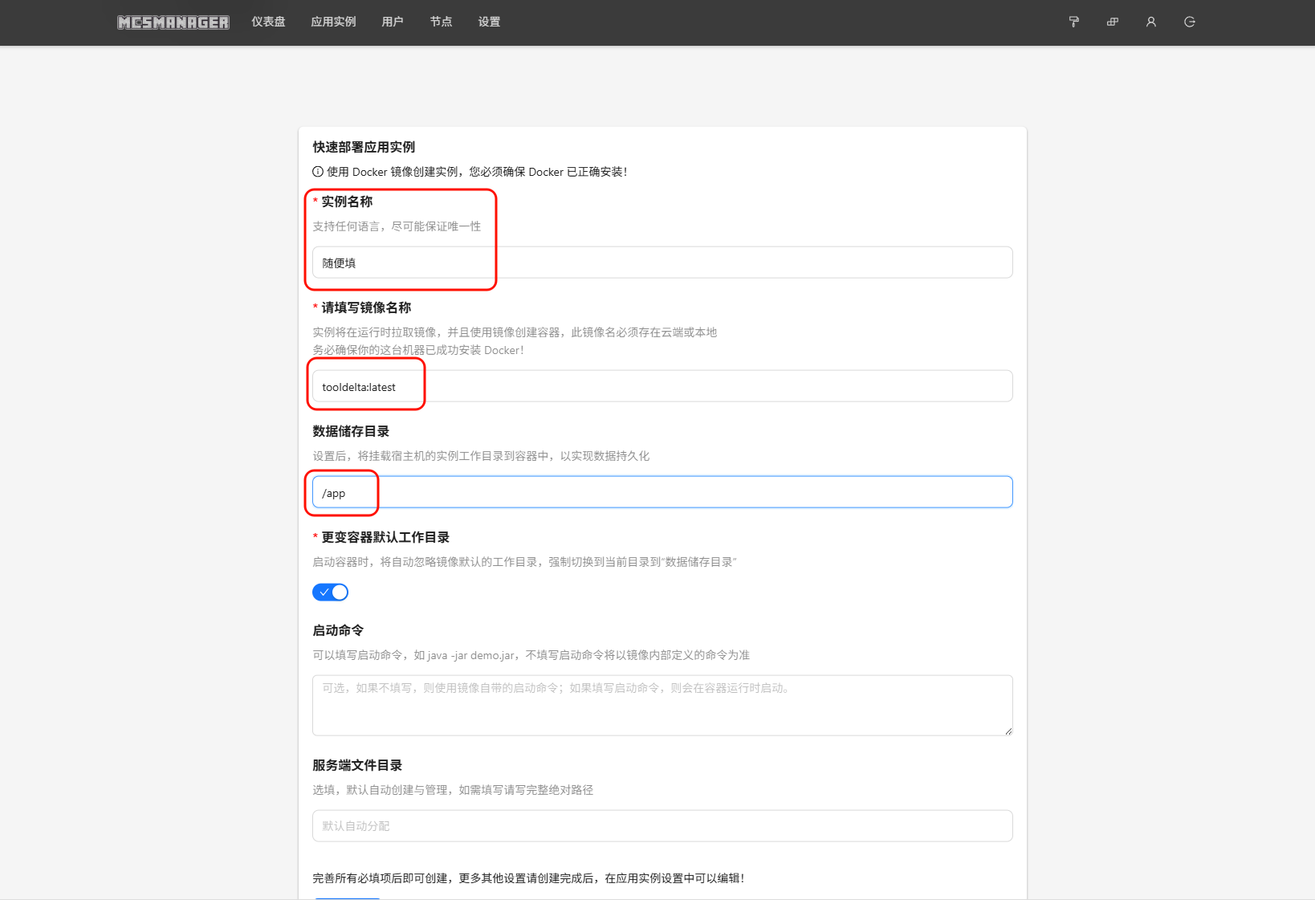Image resolution: width=1315 pixels, height=900 pixels.
Task: Click the 更变容器默认工作目录 label
Action: 385,537
